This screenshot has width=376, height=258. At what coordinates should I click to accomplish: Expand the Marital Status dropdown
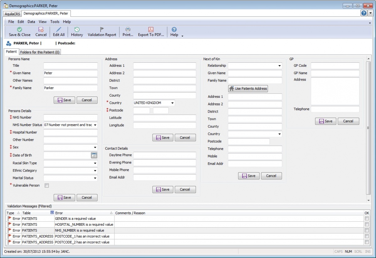(x=95, y=178)
